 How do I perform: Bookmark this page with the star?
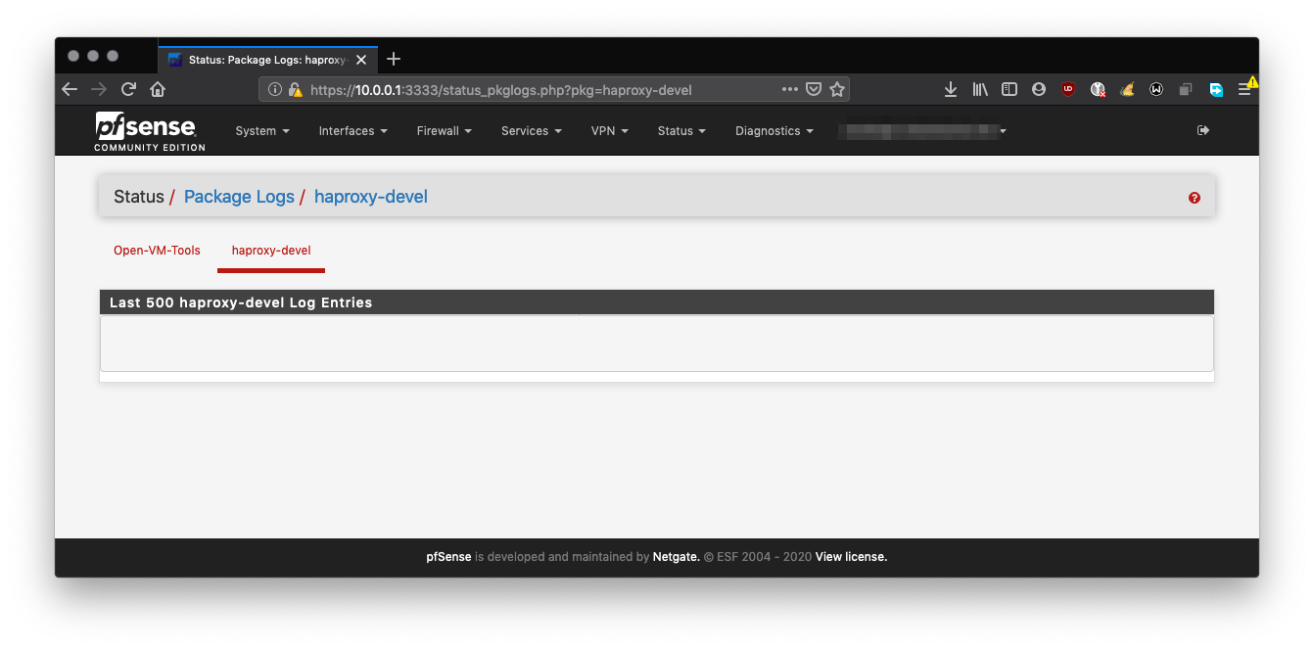pos(837,89)
